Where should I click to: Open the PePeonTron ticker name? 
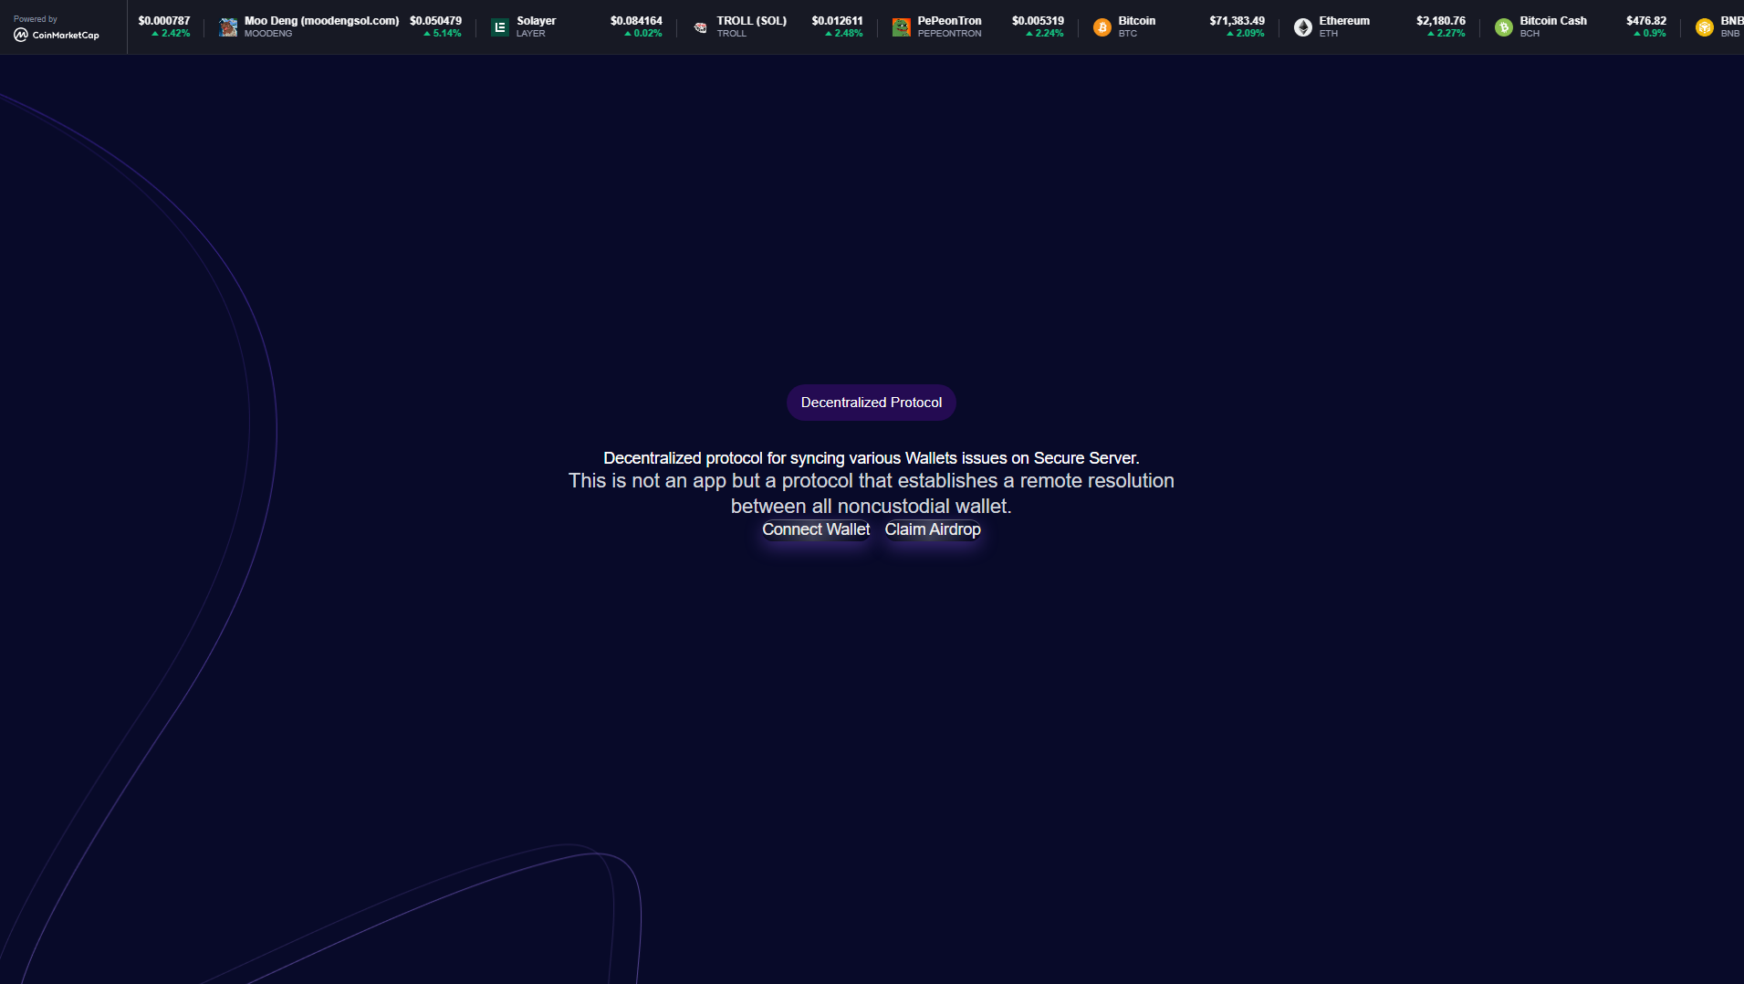coord(949,21)
